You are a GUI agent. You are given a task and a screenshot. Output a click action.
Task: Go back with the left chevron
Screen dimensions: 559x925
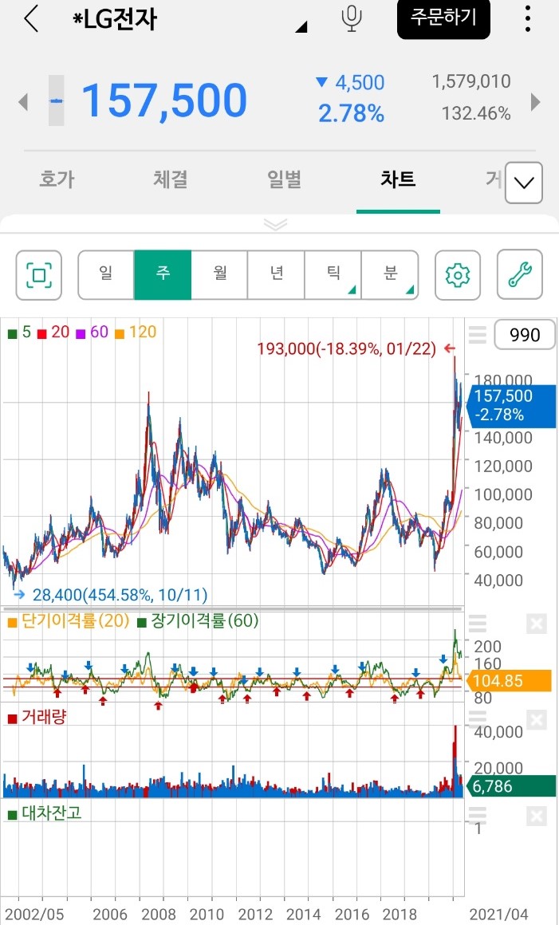point(30,19)
